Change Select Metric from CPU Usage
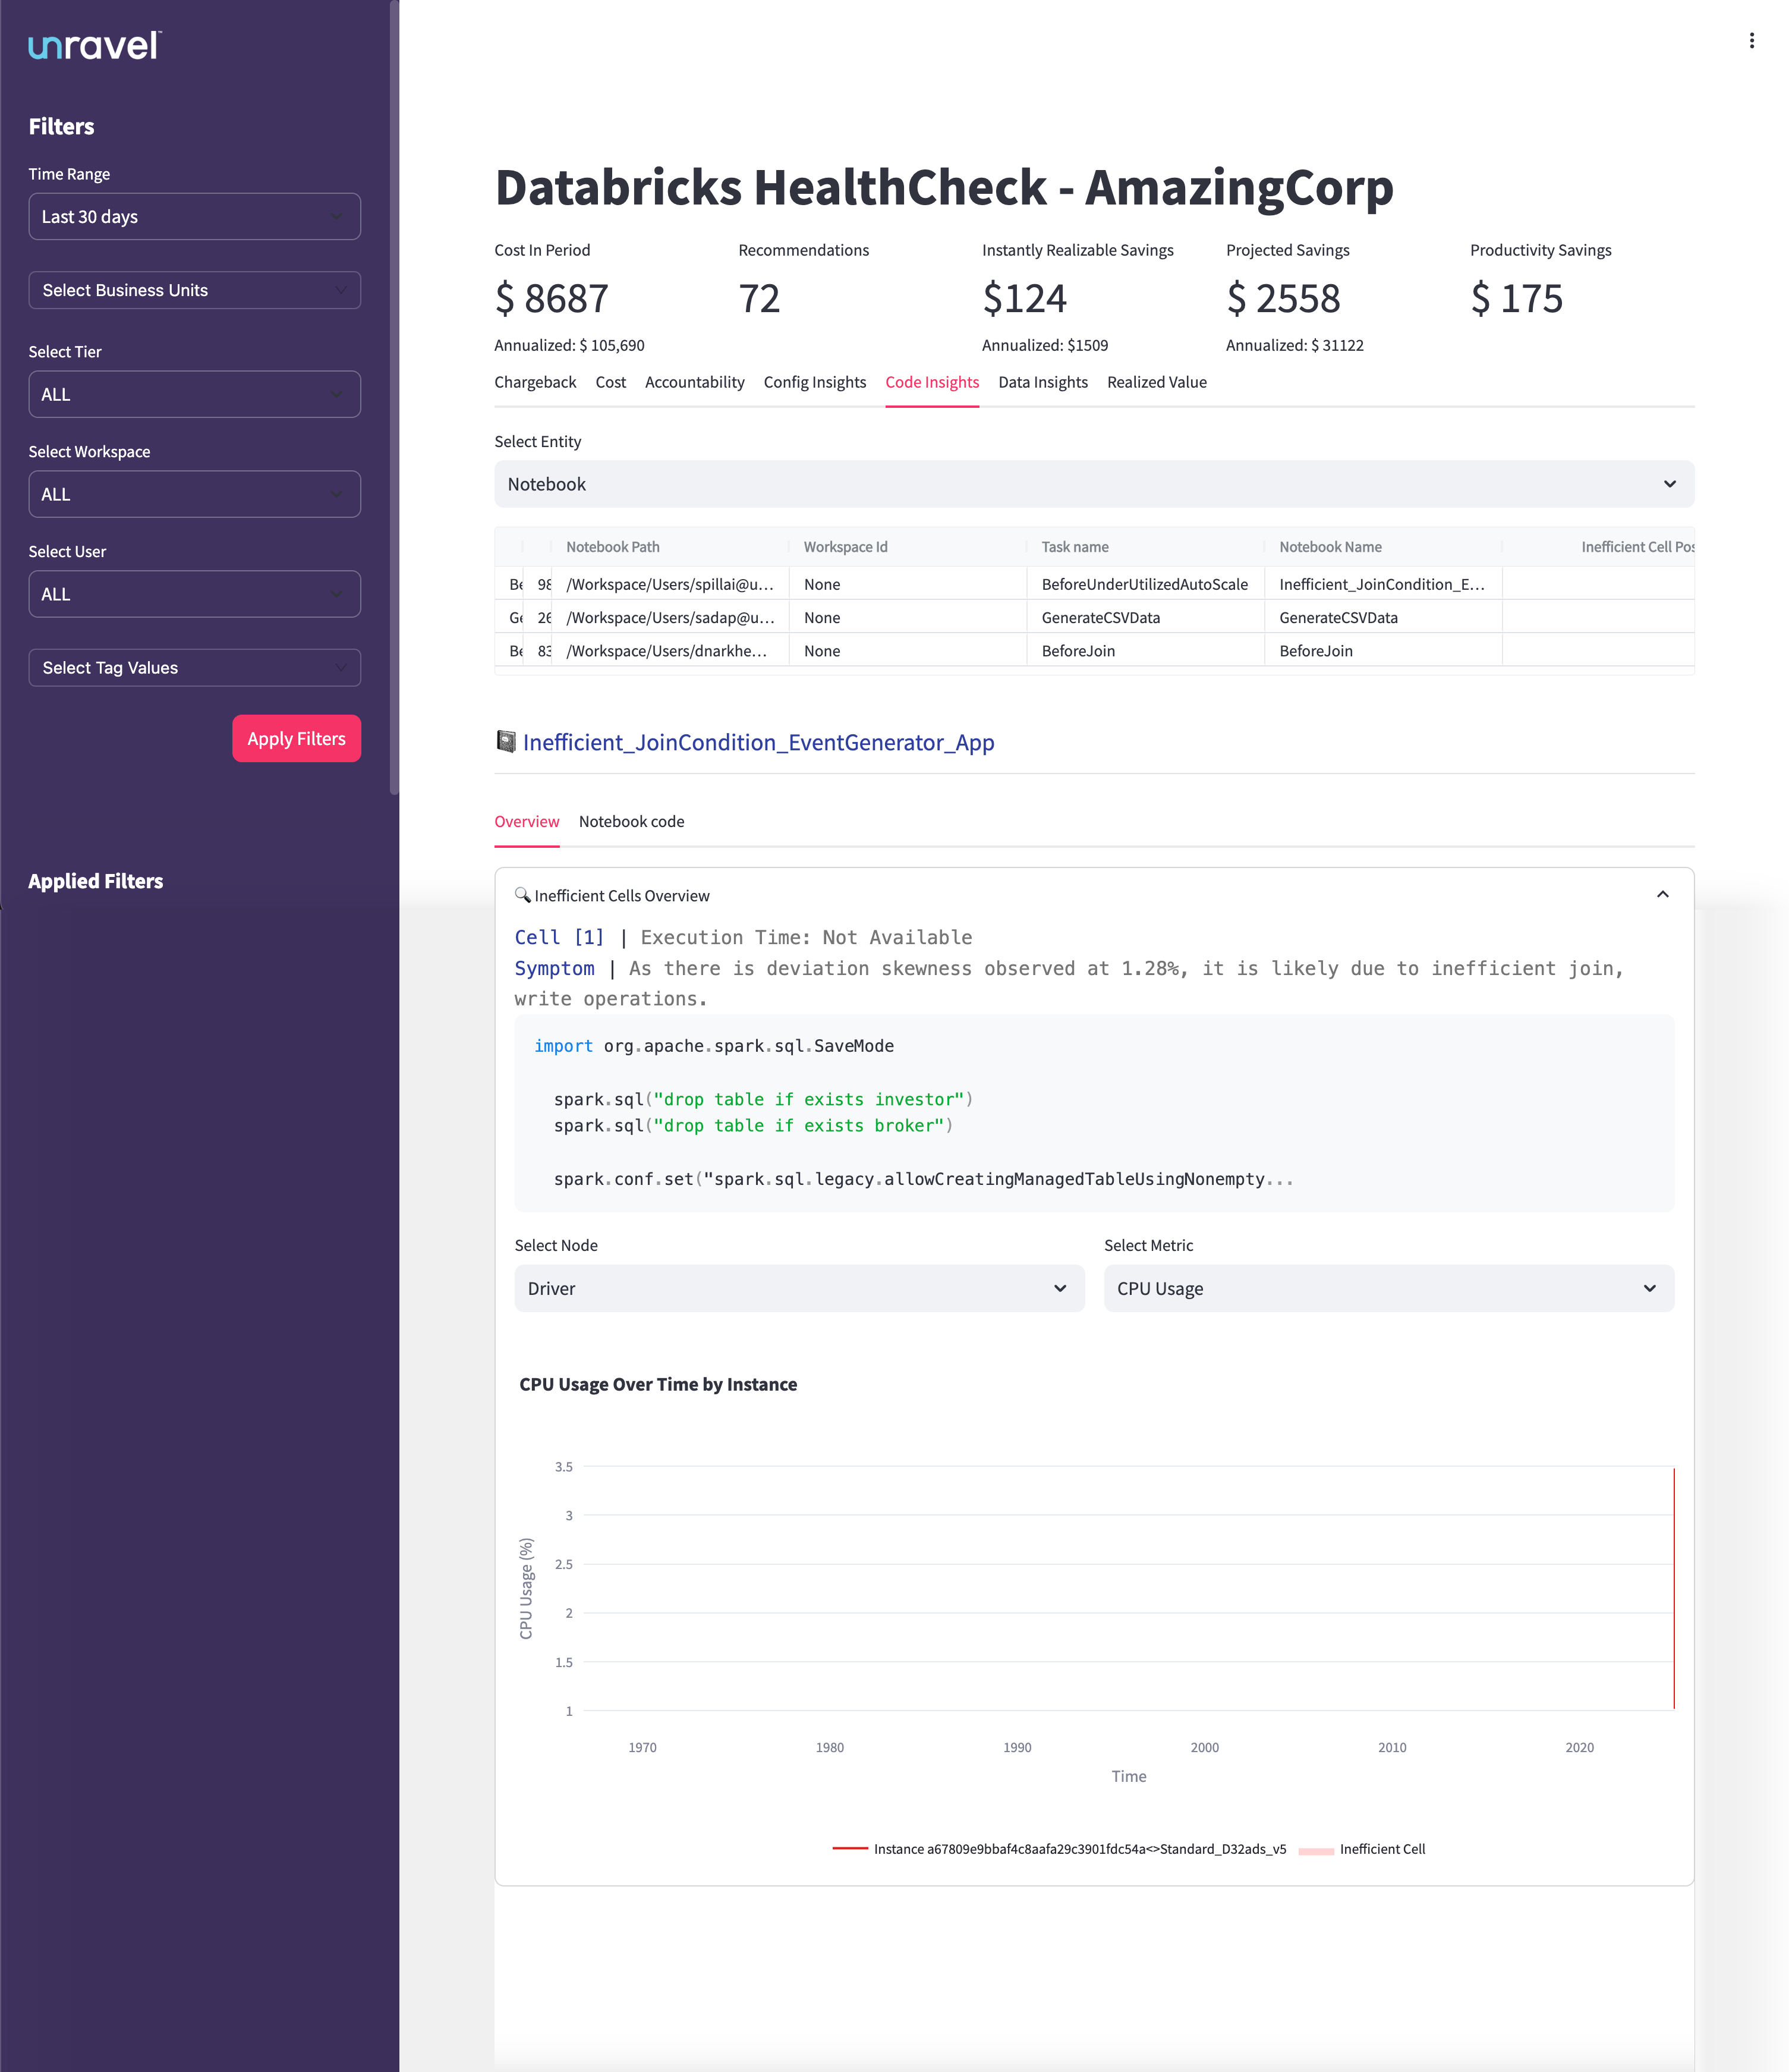1789x2072 pixels. [1387, 1288]
